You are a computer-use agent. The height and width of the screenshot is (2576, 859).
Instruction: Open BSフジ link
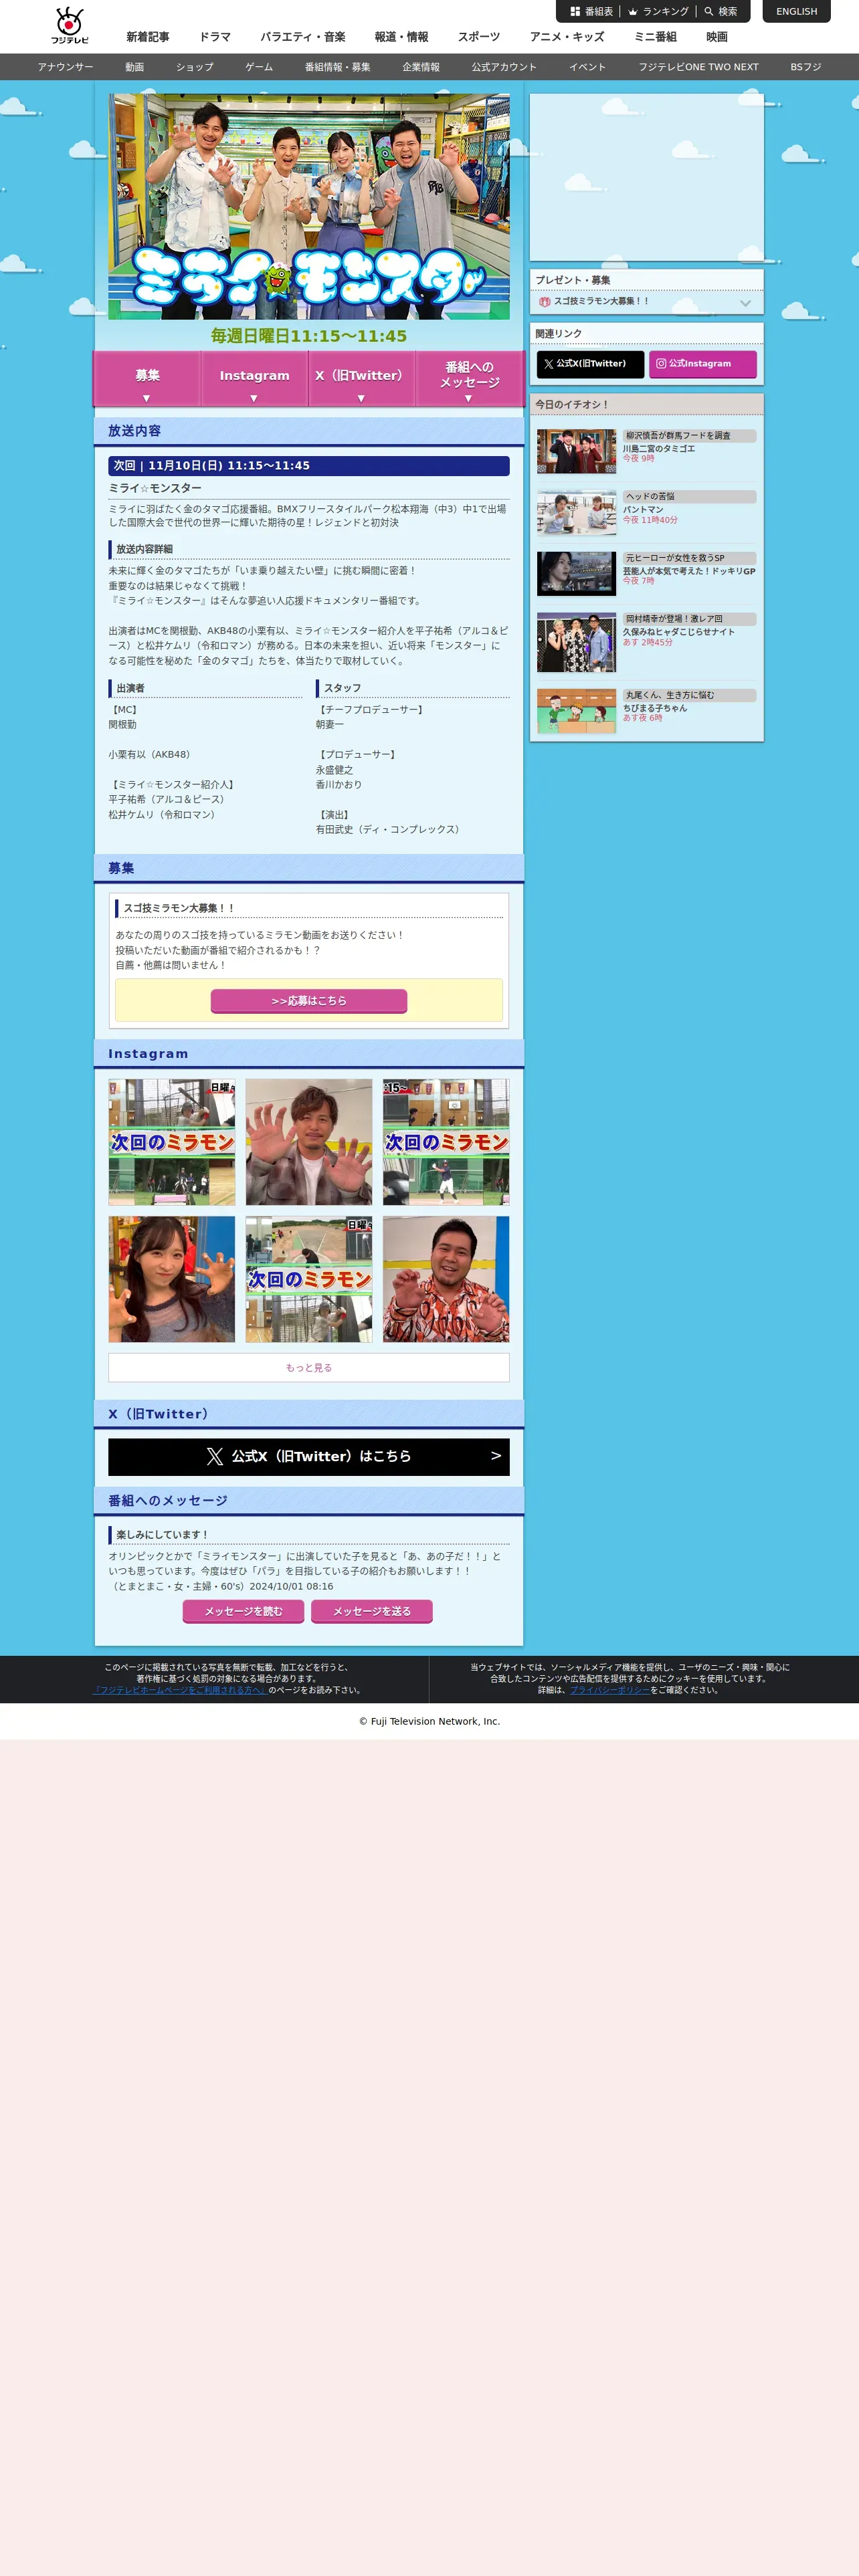click(806, 67)
